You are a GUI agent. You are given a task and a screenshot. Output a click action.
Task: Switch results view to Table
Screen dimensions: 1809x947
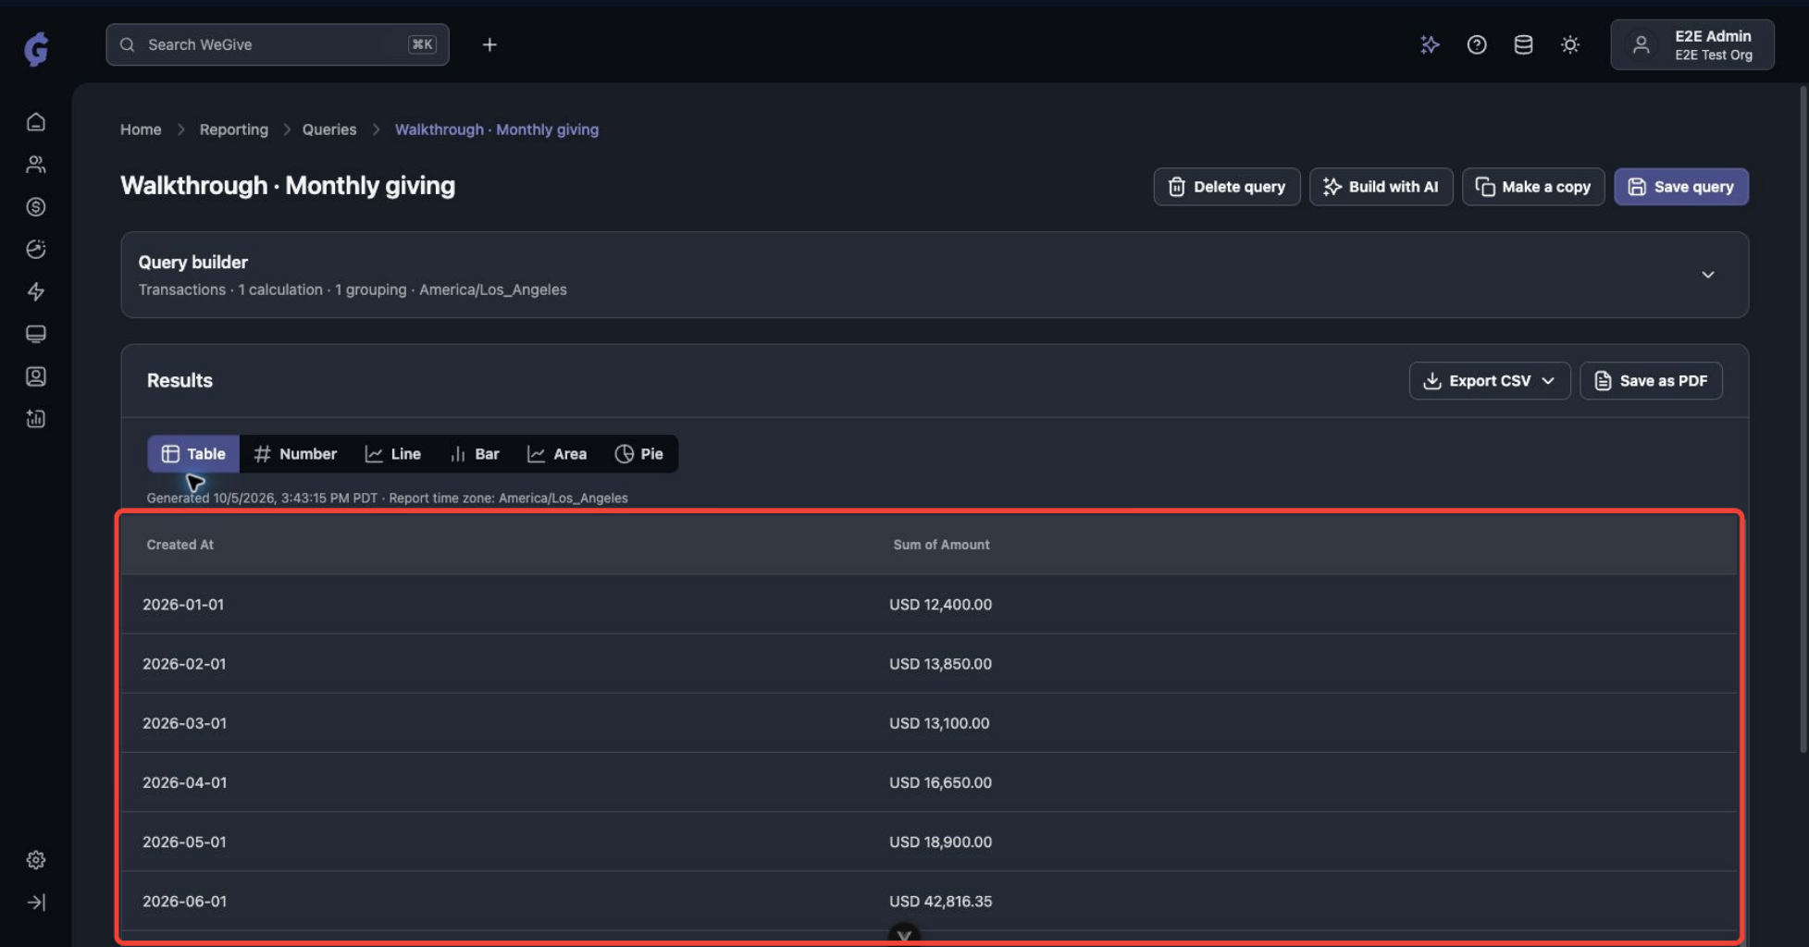pos(193,454)
